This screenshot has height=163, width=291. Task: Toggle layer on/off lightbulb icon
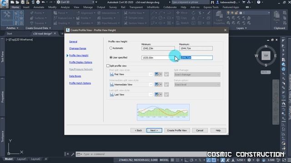(x=228, y=13)
